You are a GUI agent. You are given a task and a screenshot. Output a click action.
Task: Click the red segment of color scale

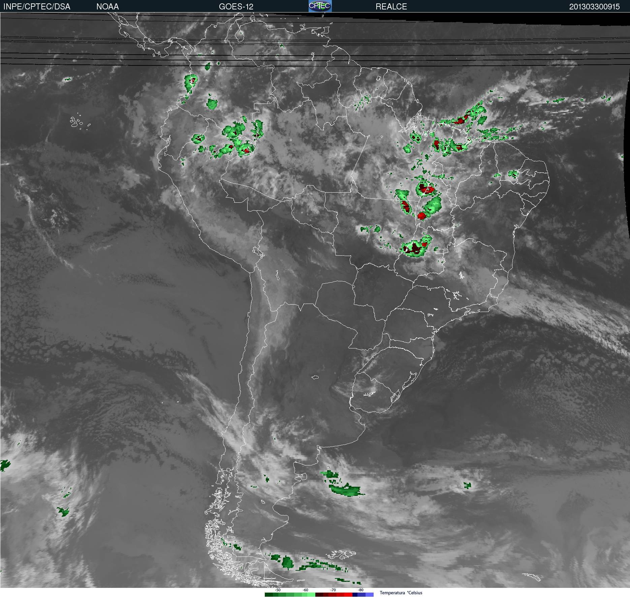coord(348,595)
